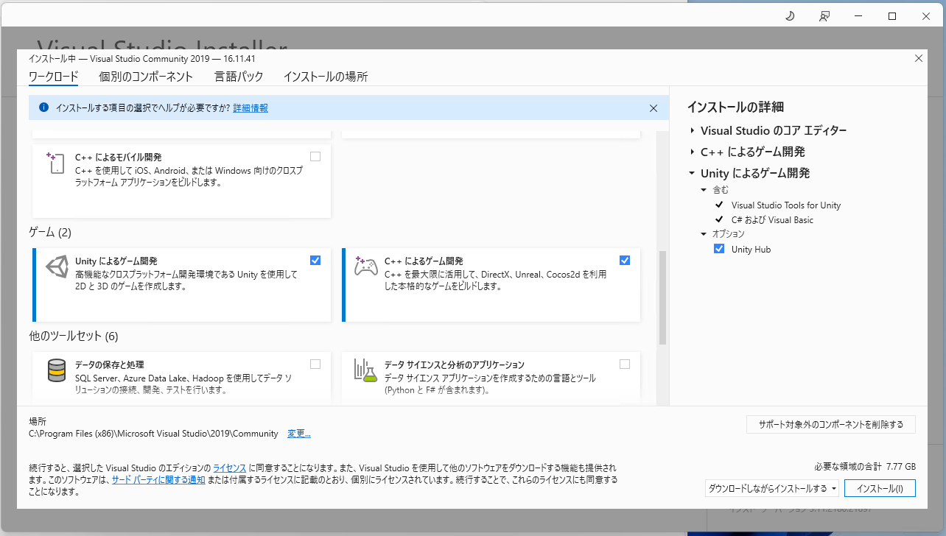
Task: Open the 言語パック tab
Action: (x=239, y=77)
